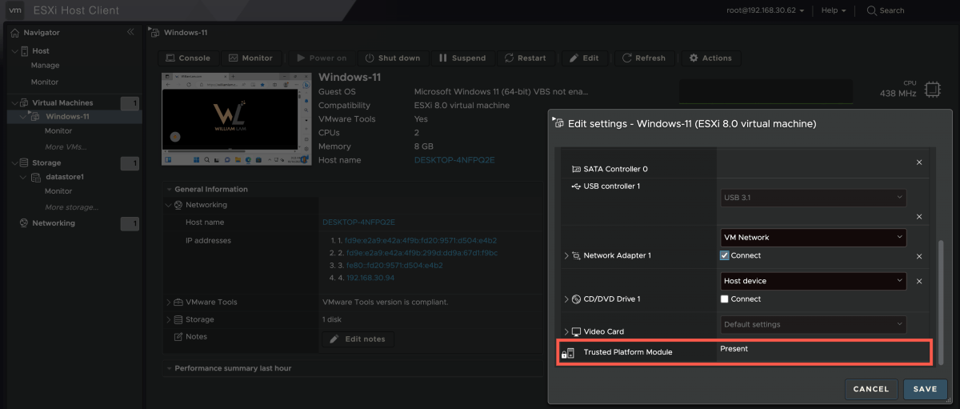Screen dimensions: 960x409
Task: Click the Edit settings dialog VM icon
Action: (559, 123)
